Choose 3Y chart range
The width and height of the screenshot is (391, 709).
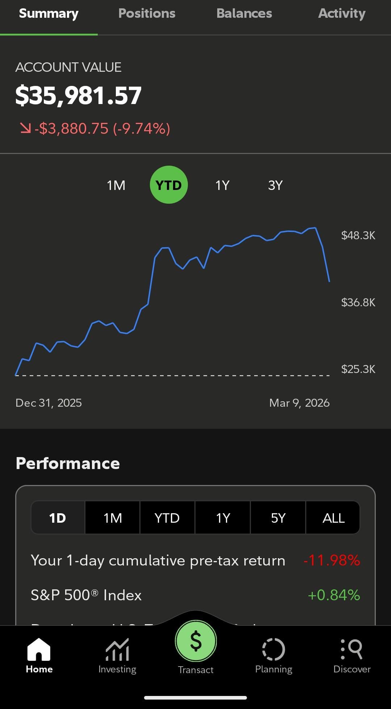[x=275, y=185]
